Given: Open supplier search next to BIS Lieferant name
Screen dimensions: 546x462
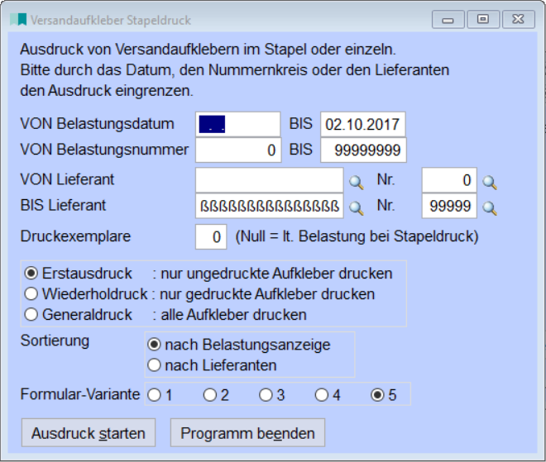Looking at the screenshot, I should pyautogui.click(x=357, y=208).
